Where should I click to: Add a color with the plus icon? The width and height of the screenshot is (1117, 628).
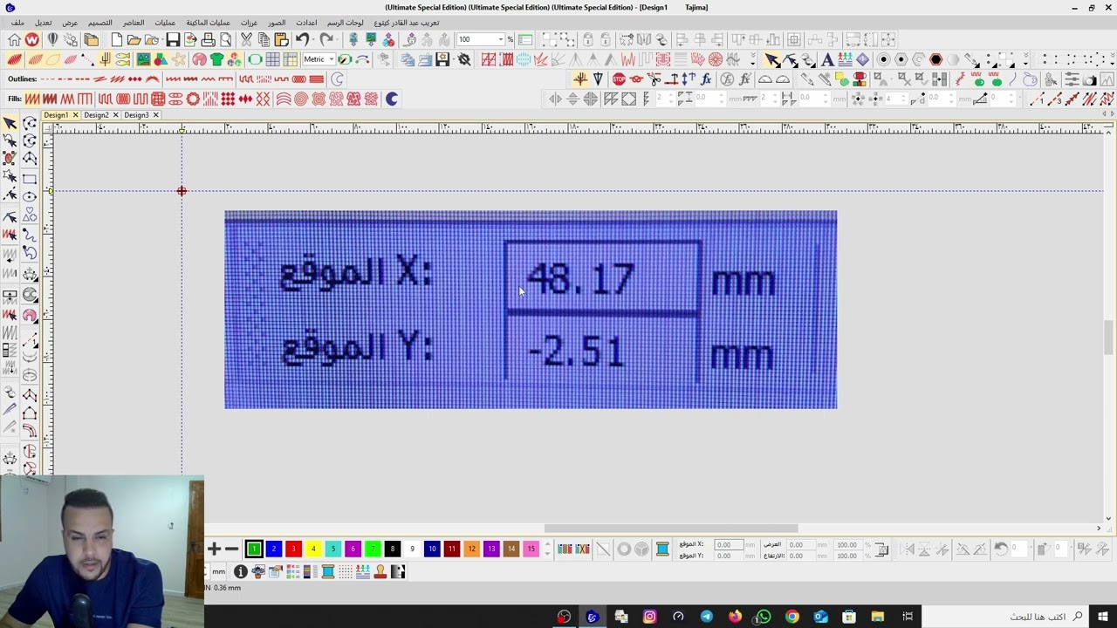214,549
